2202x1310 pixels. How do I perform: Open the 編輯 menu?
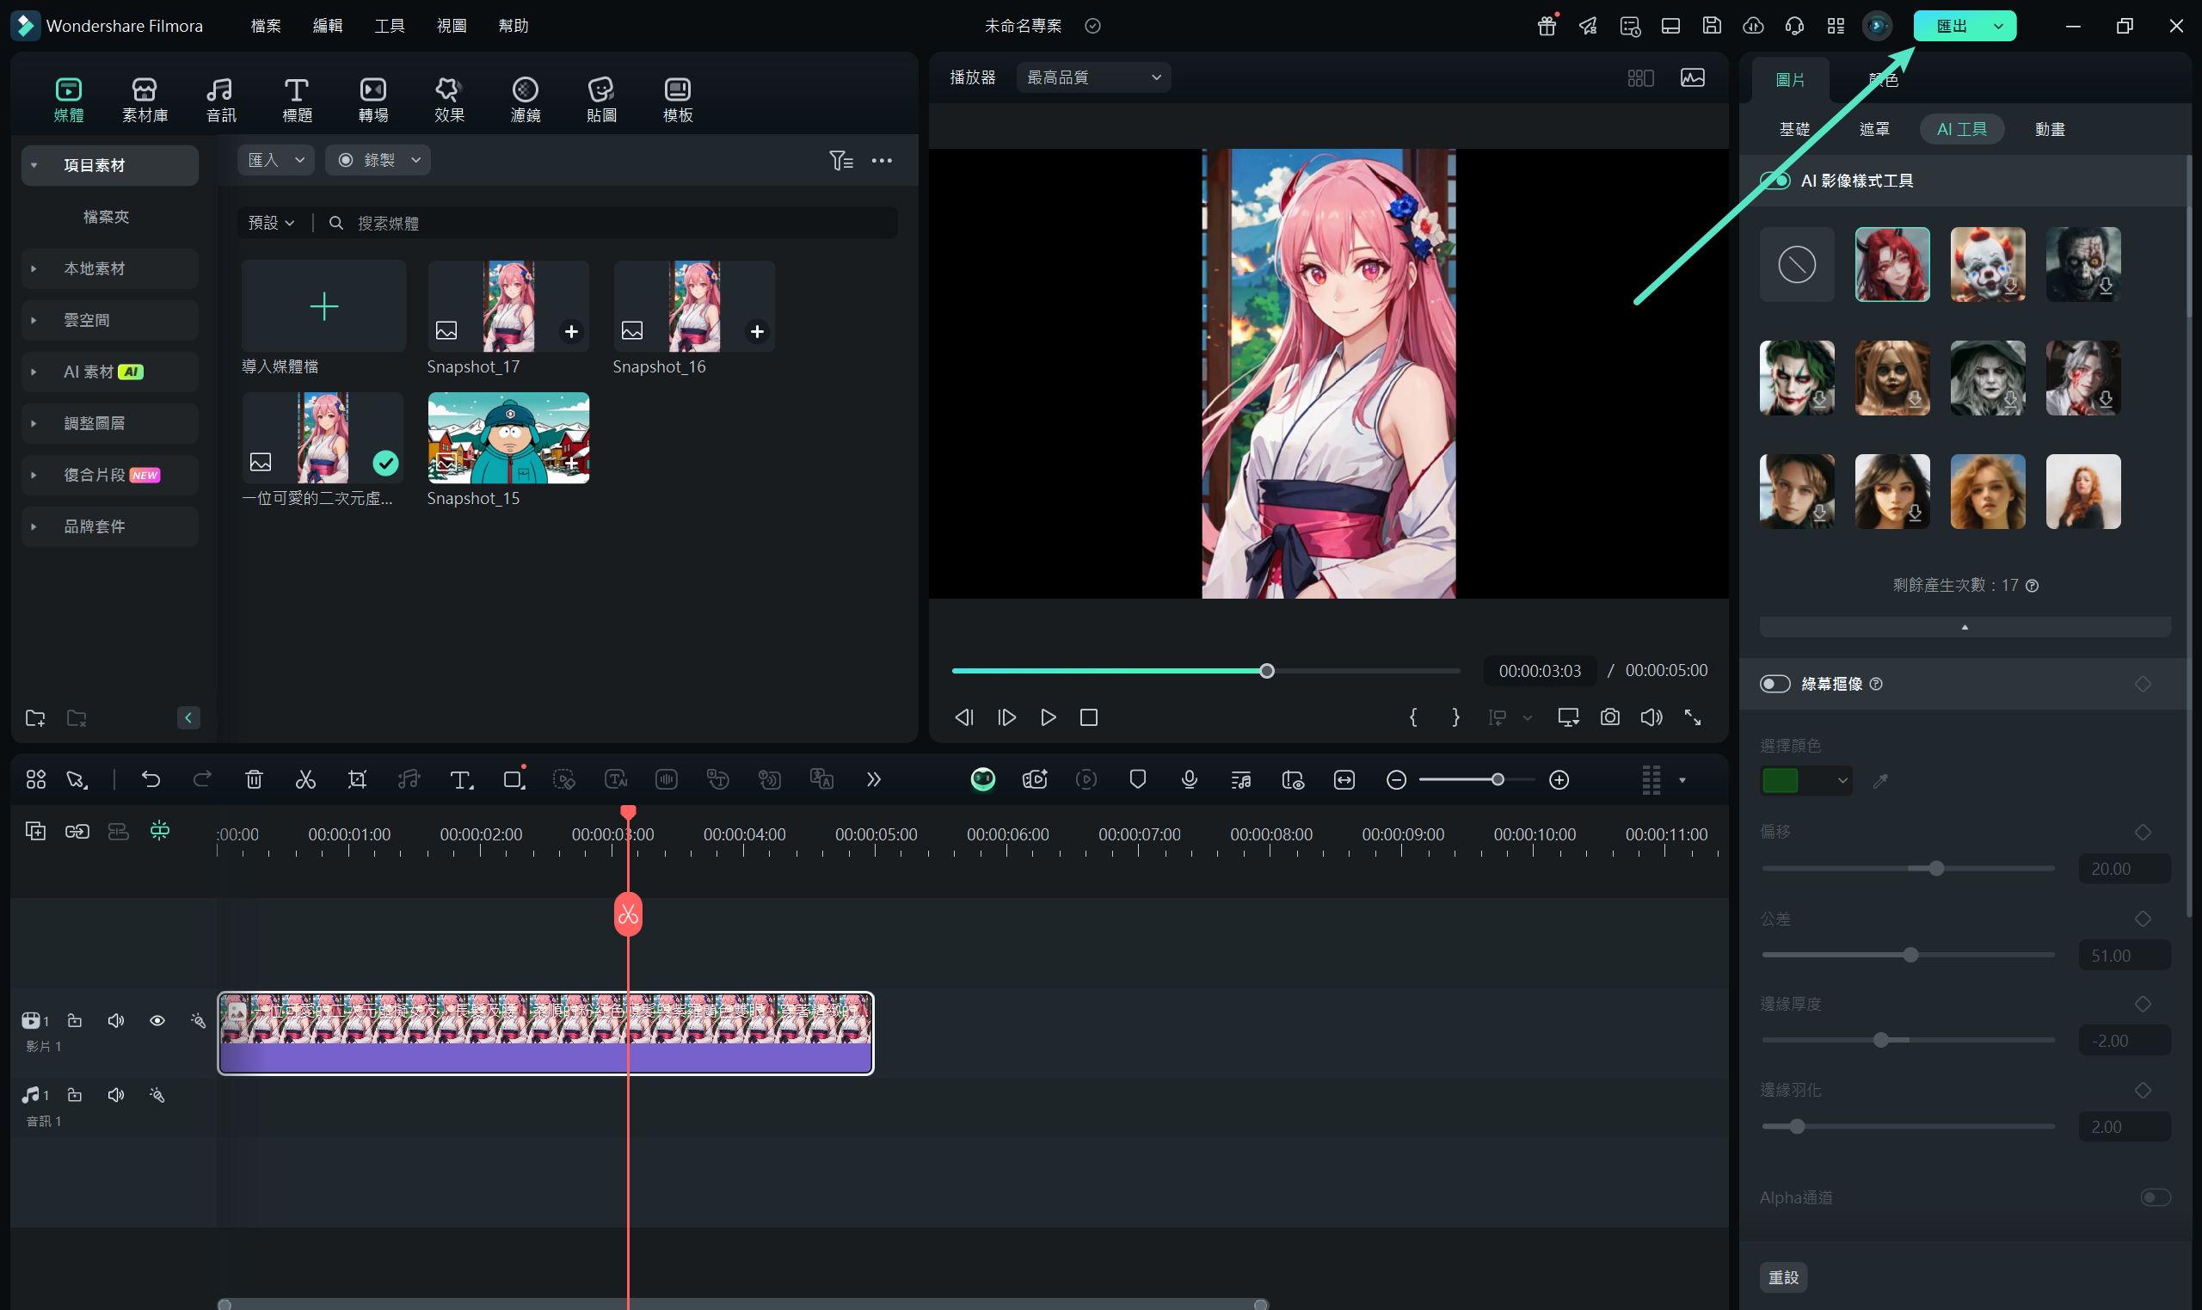[x=328, y=26]
